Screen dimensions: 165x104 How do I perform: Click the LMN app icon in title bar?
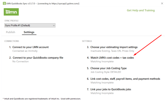[x=4, y=3]
